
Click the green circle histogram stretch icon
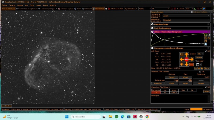click(x=206, y=35)
